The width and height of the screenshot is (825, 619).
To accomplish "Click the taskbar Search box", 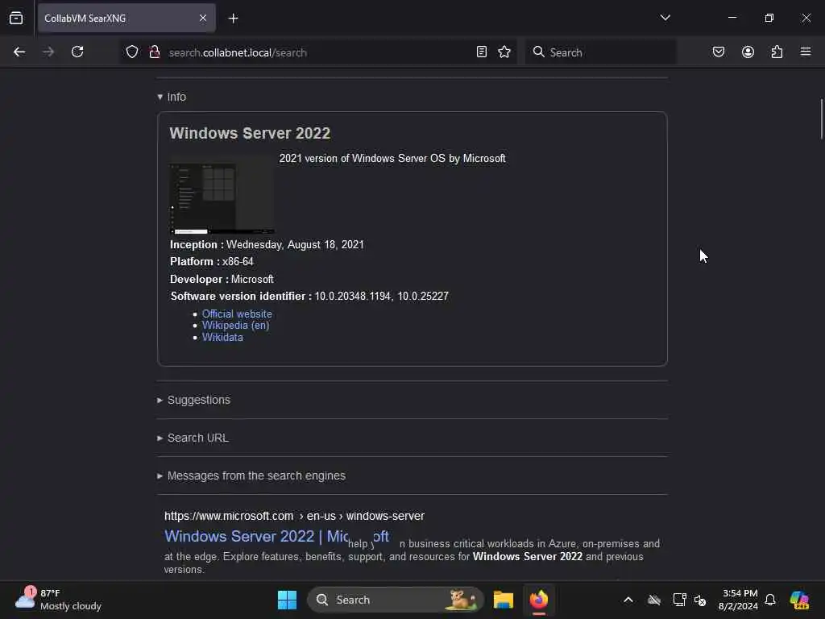I will (x=395, y=600).
